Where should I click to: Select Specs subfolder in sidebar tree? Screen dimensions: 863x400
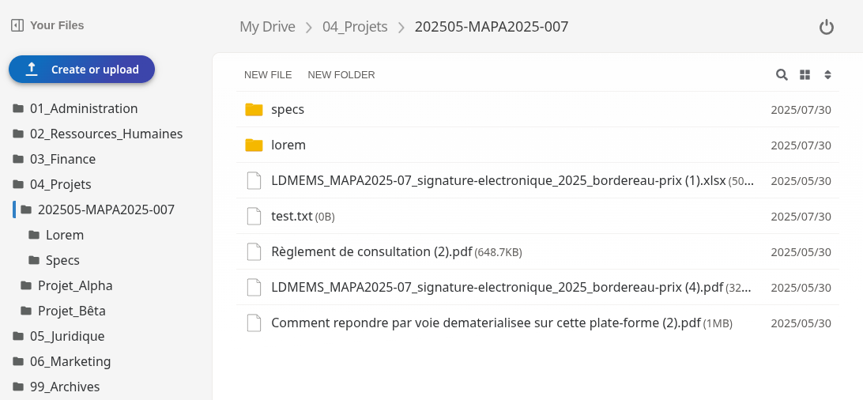pyautogui.click(x=62, y=260)
